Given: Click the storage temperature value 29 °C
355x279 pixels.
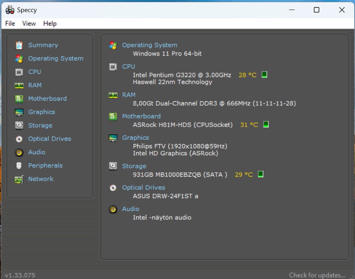Looking at the screenshot, I should tap(244, 175).
